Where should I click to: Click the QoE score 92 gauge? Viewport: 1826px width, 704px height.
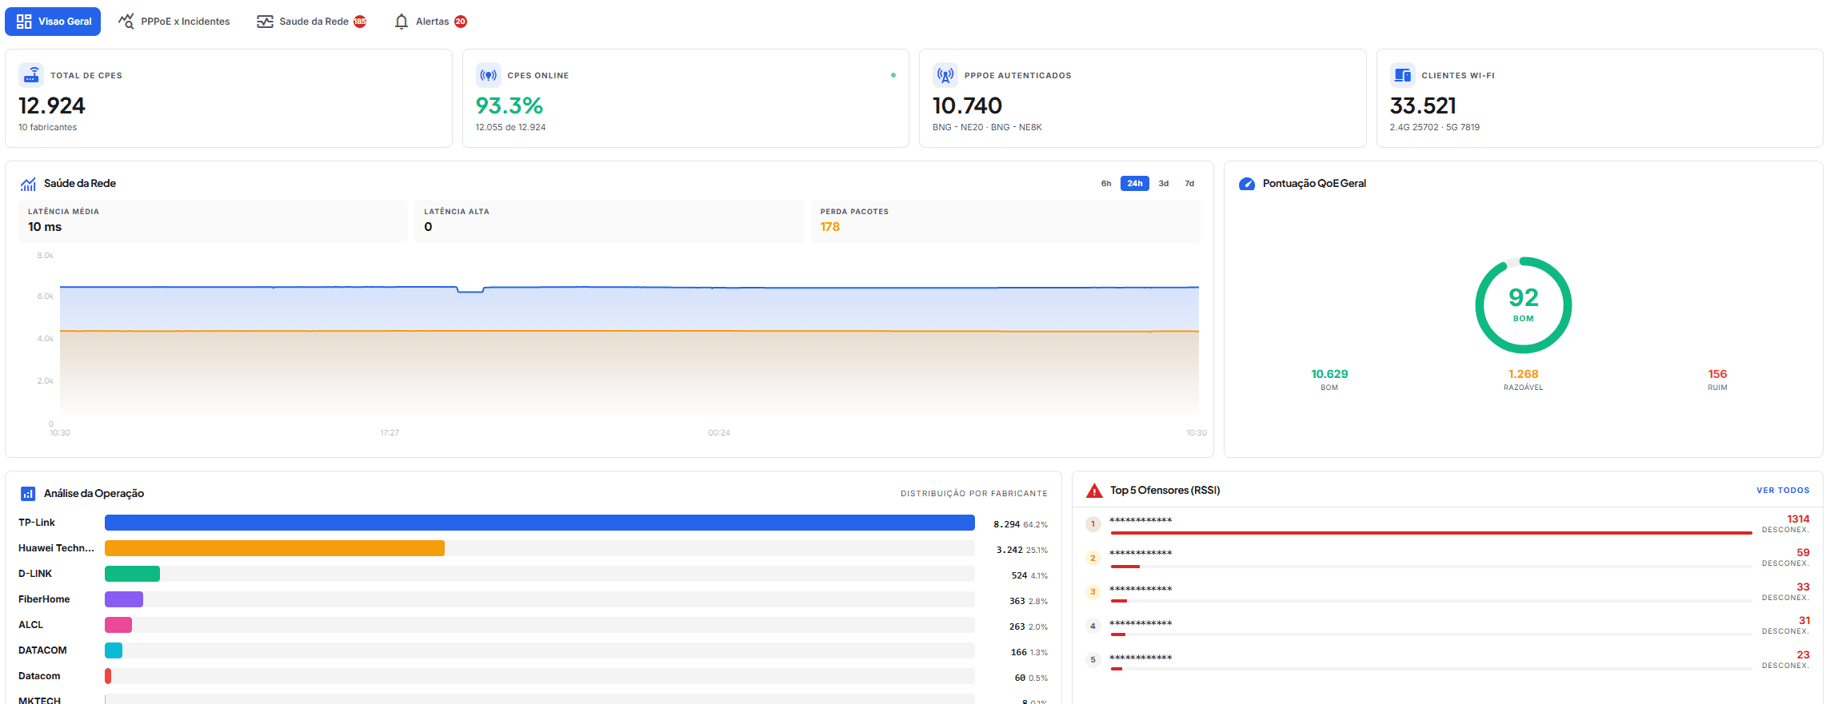[x=1523, y=305]
